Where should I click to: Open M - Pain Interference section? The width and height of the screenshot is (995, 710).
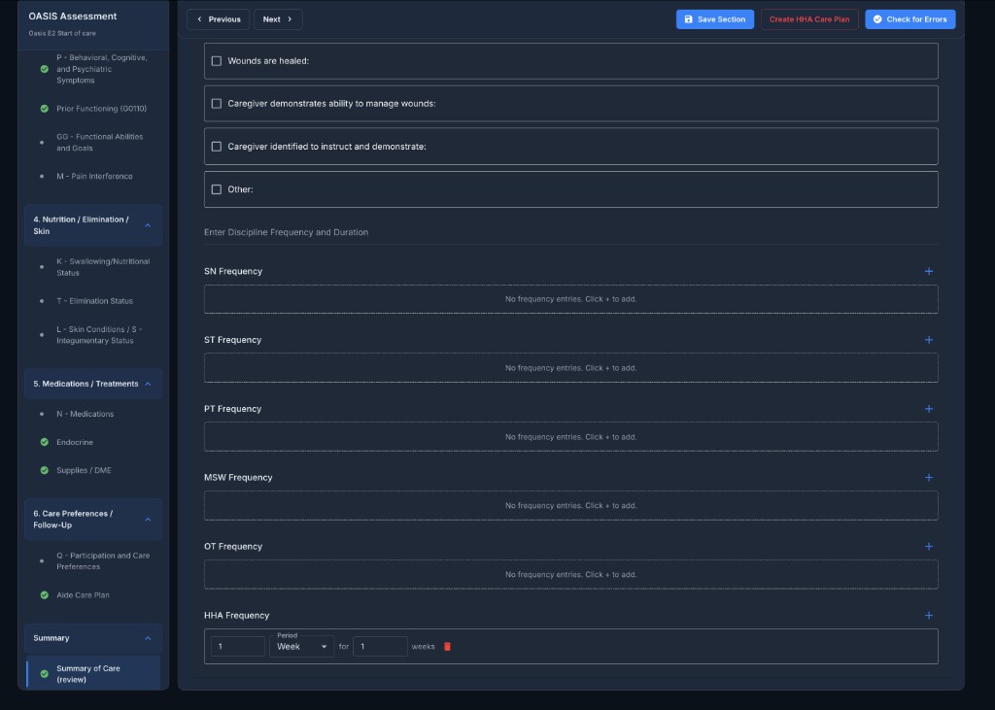tap(94, 177)
